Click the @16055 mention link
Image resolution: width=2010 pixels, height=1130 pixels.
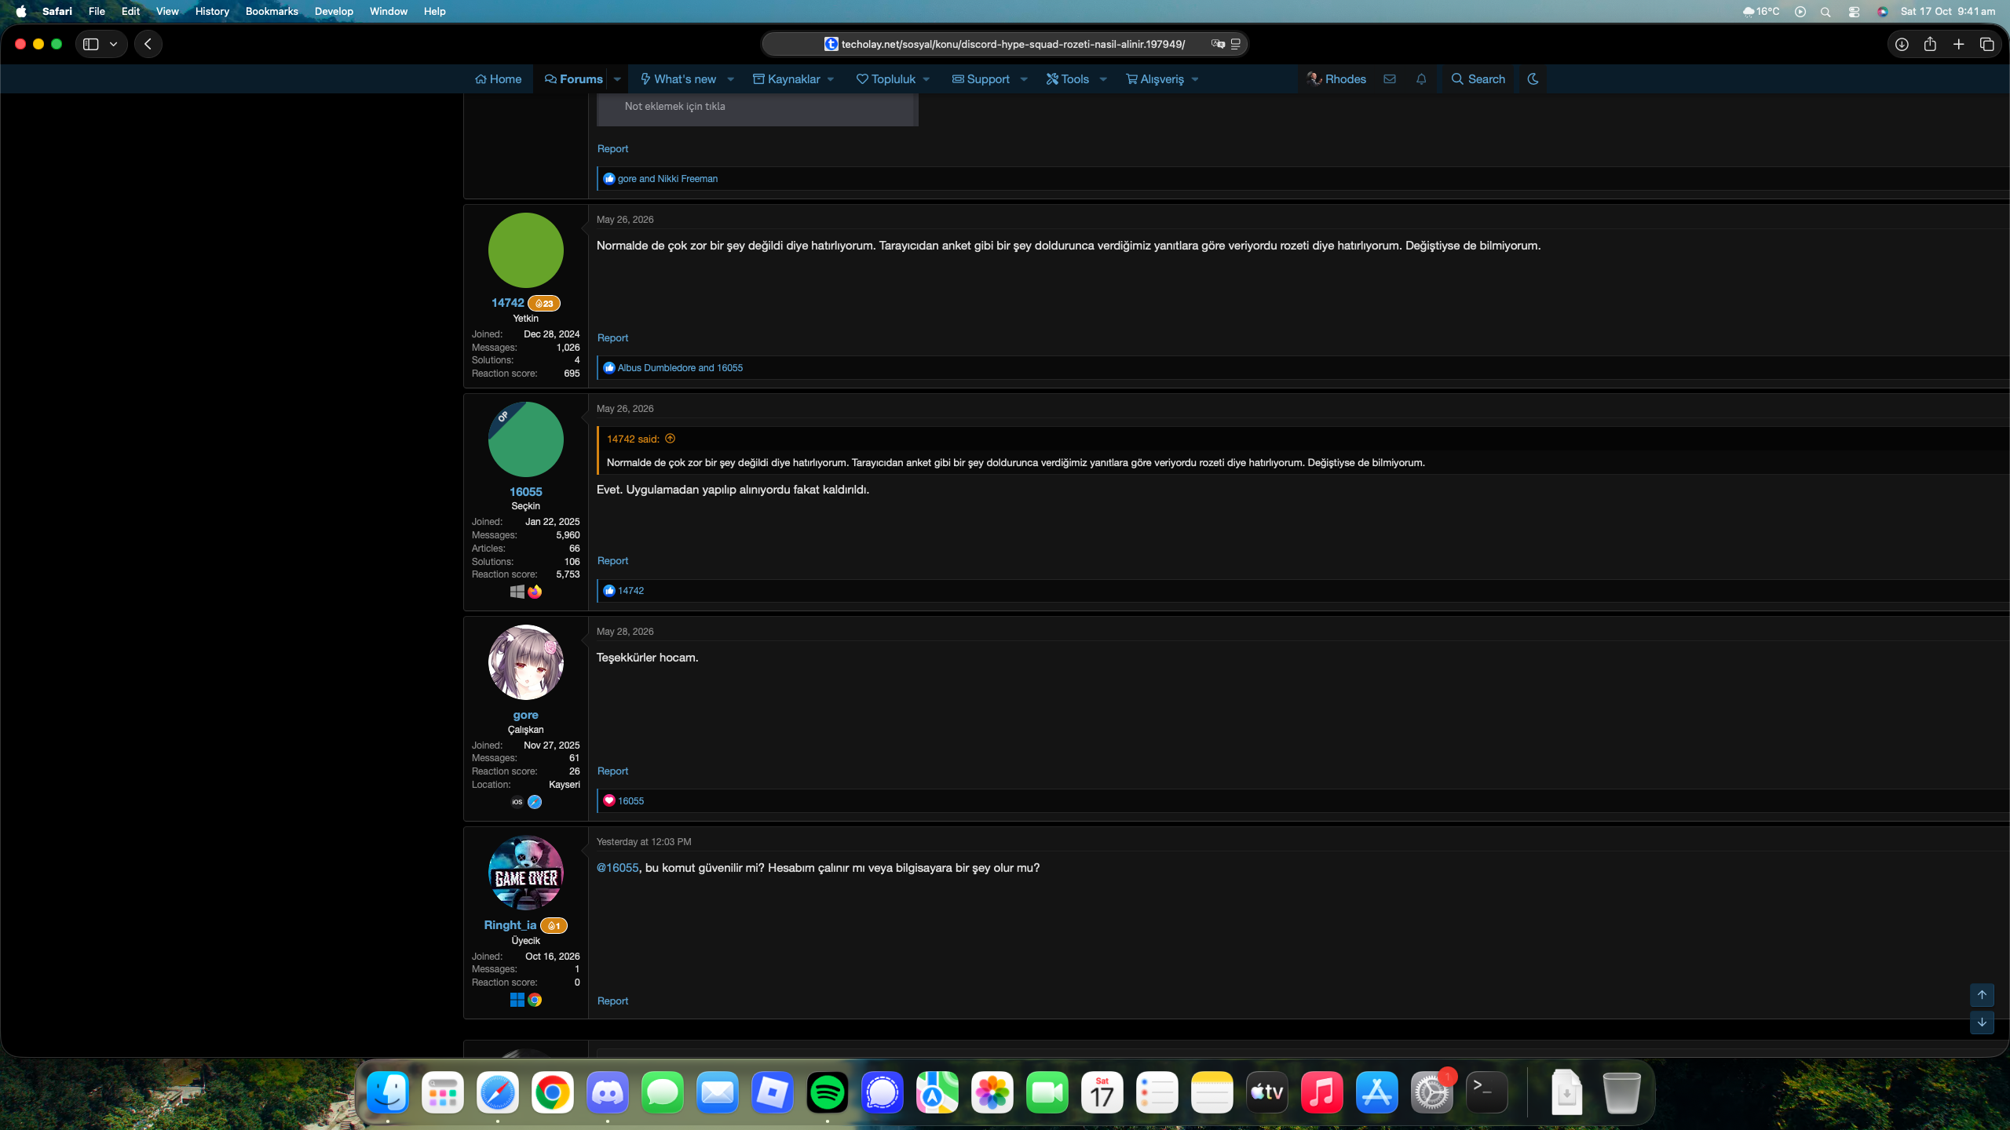617,868
